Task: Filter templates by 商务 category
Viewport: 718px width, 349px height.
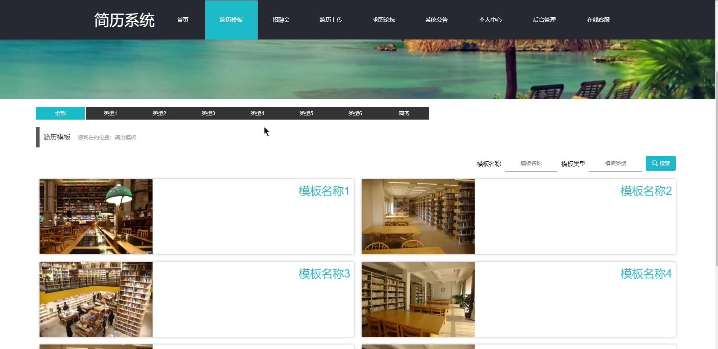Action: (404, 113)
